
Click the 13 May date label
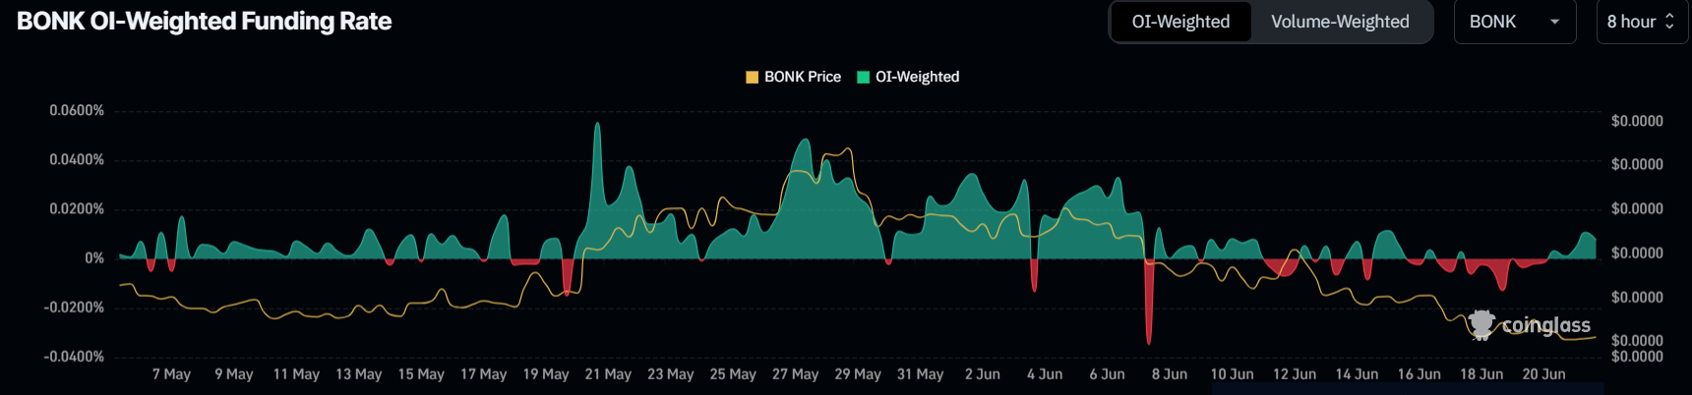click(x=358, y=374)
